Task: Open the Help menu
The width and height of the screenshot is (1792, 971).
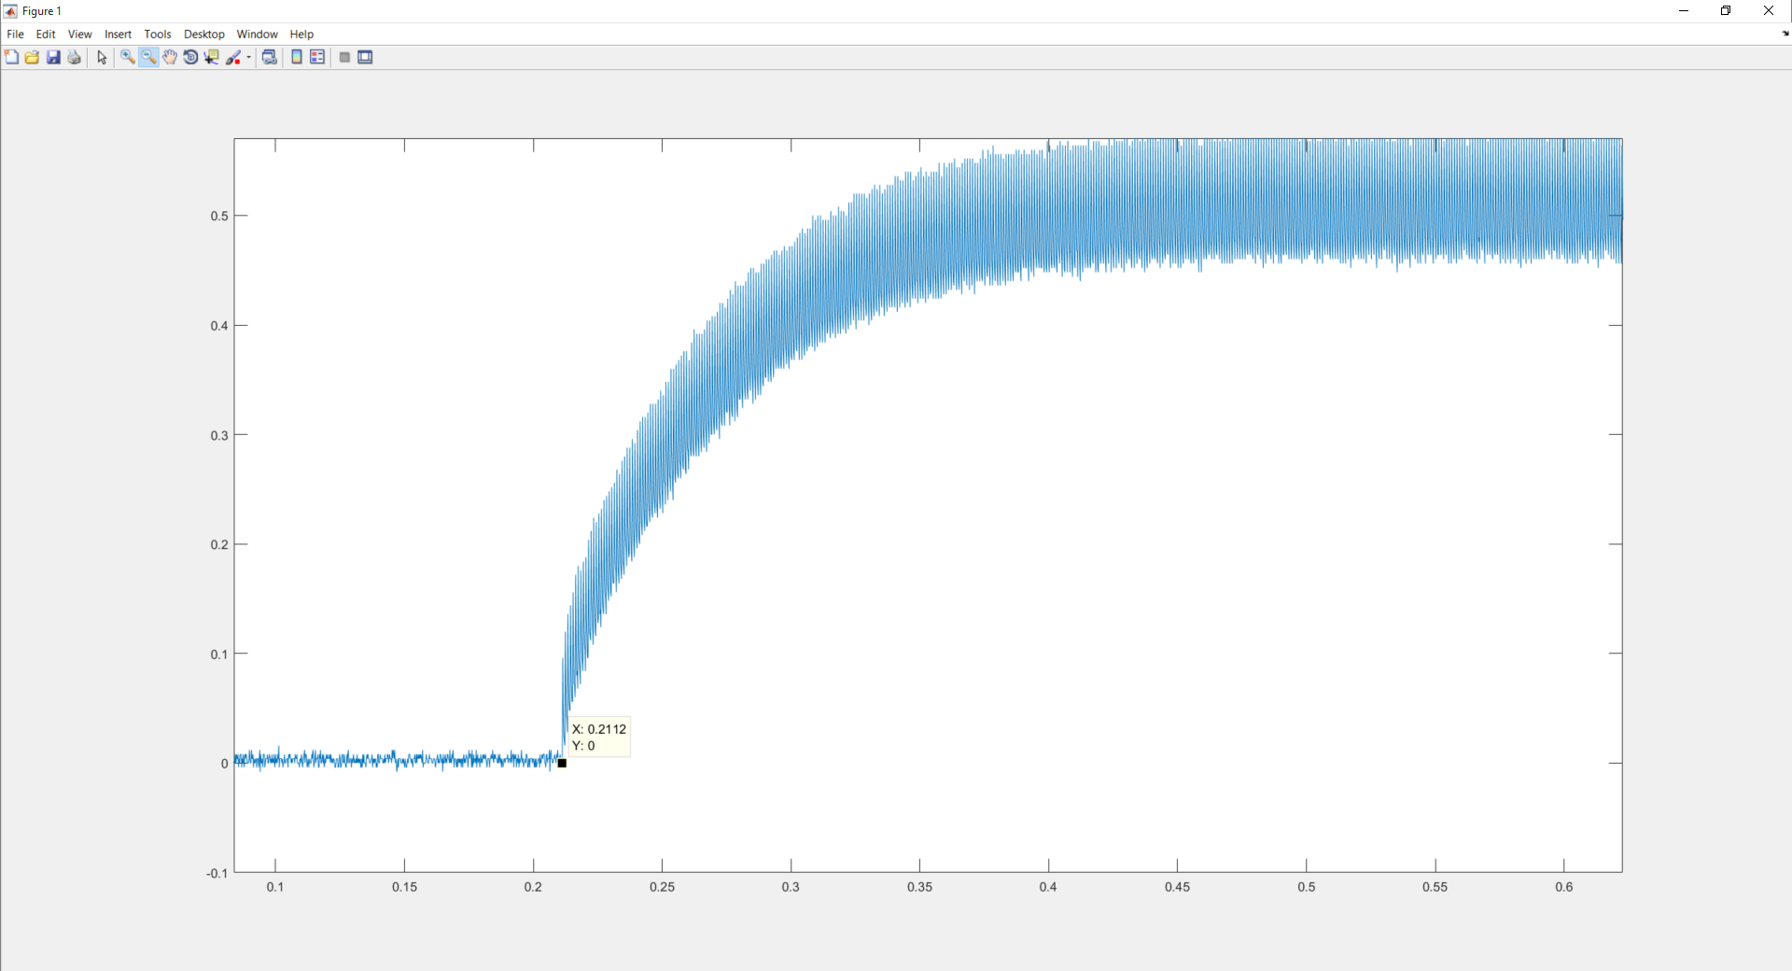Action: [x=301, y=35]
